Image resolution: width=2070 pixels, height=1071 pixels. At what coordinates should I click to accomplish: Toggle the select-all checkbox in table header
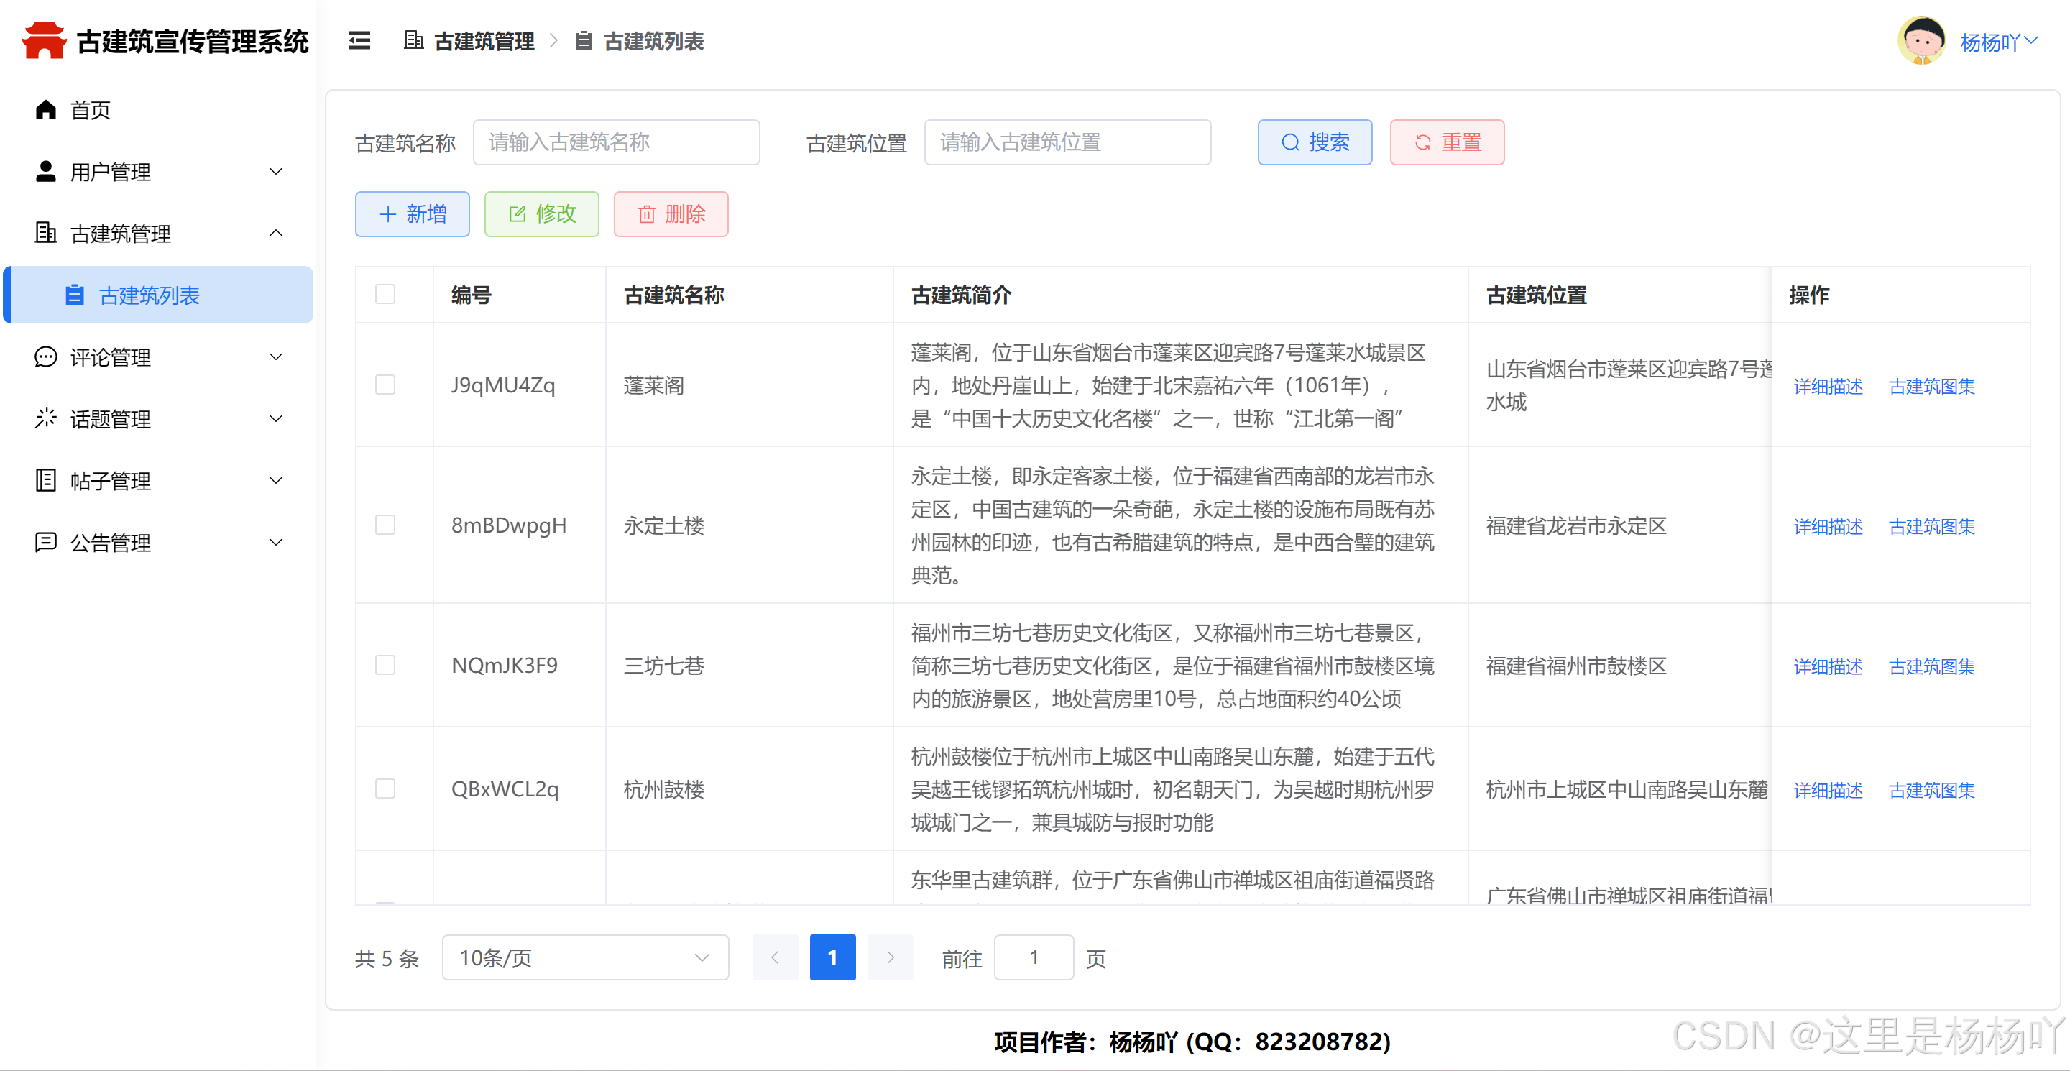click(386, 294)
